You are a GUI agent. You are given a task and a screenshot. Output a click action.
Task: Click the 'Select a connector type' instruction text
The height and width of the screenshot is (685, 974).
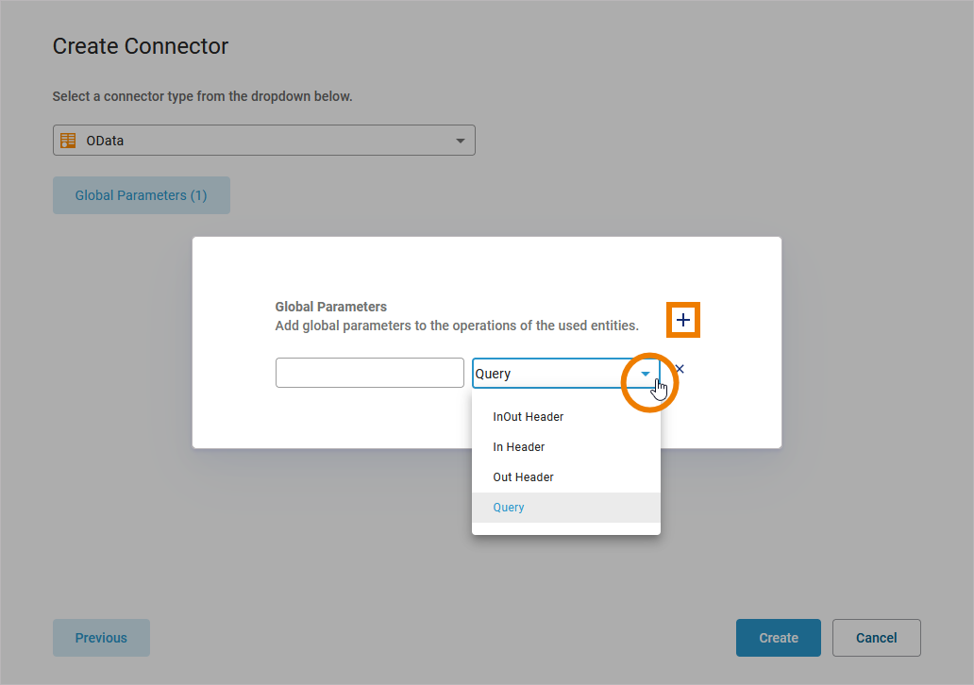click(202, 96)
